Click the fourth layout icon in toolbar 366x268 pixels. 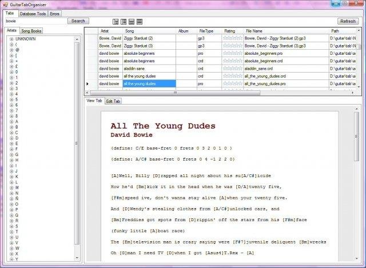(140, 22)
